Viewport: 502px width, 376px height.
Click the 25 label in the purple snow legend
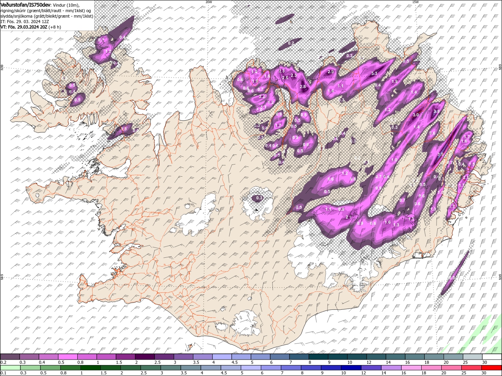[x=466, y=362]
